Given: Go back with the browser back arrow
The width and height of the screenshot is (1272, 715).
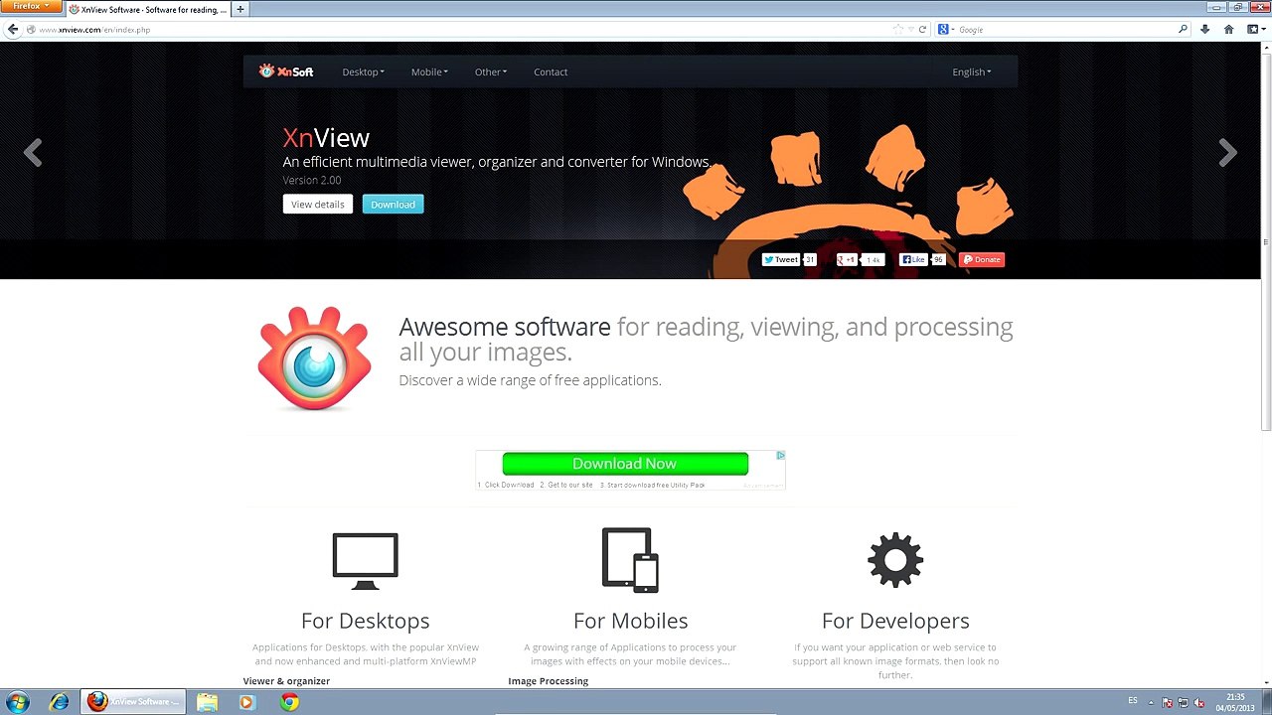Looking at the screenshot, I should click(12, 30).
